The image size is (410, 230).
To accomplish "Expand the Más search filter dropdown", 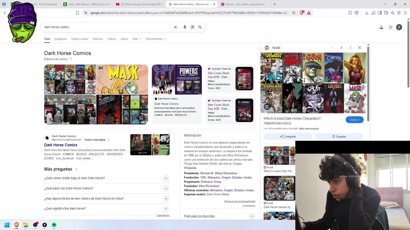I will 137,39.
